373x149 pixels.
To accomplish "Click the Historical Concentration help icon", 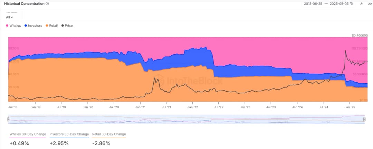I will coord(47,4).
